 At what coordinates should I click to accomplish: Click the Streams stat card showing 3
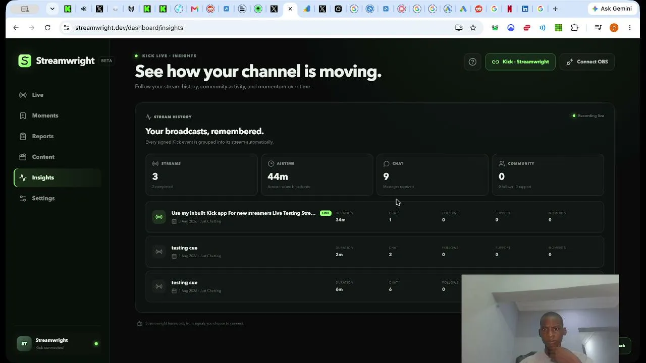pyautogui.click(x=201, y=174)
